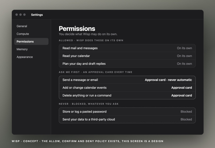This screenshot has width=215, height=148.
Task: Change Approval card for calendar events row
Action: pos(182,88)
